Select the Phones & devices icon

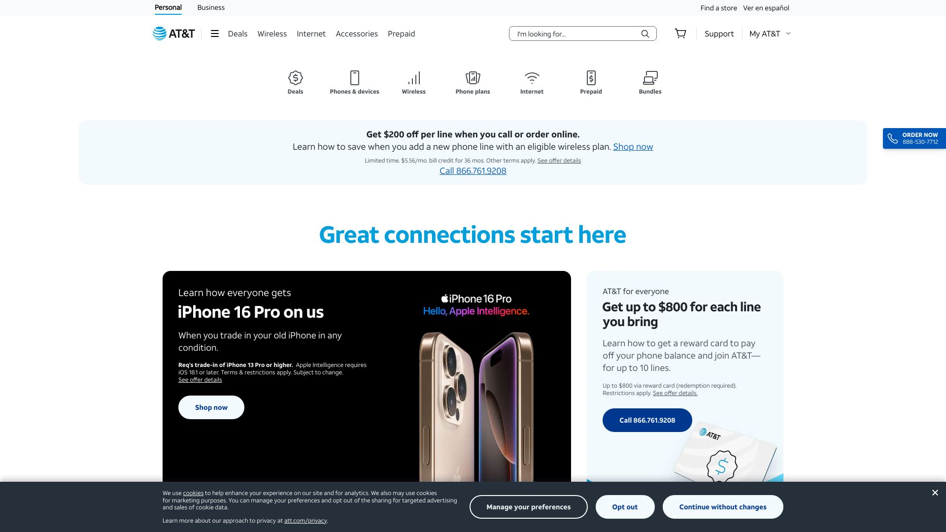tap(355, 78)
